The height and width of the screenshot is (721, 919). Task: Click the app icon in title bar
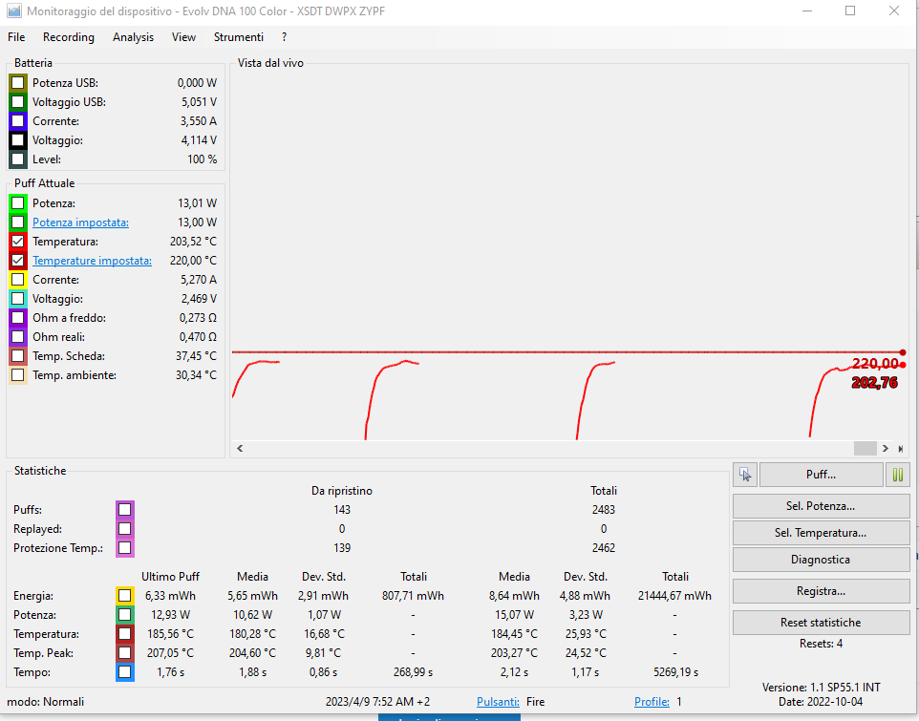click(13, 11)
